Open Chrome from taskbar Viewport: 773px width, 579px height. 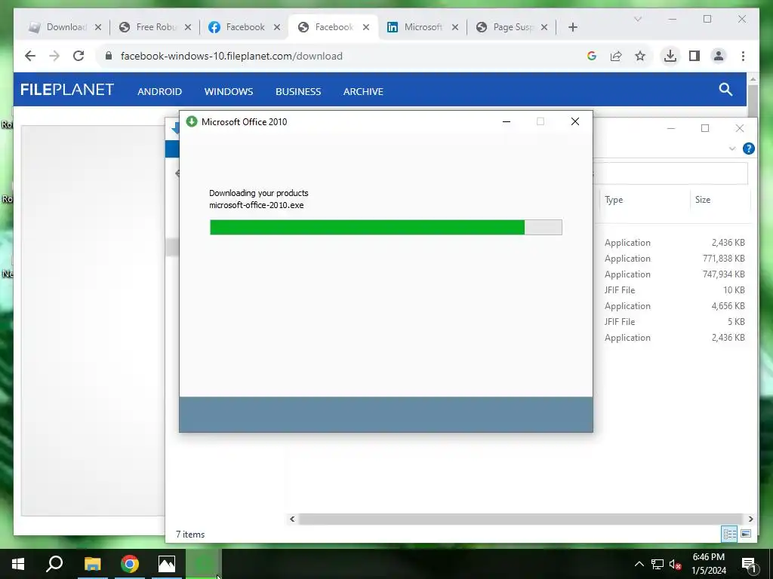[130, 564]
